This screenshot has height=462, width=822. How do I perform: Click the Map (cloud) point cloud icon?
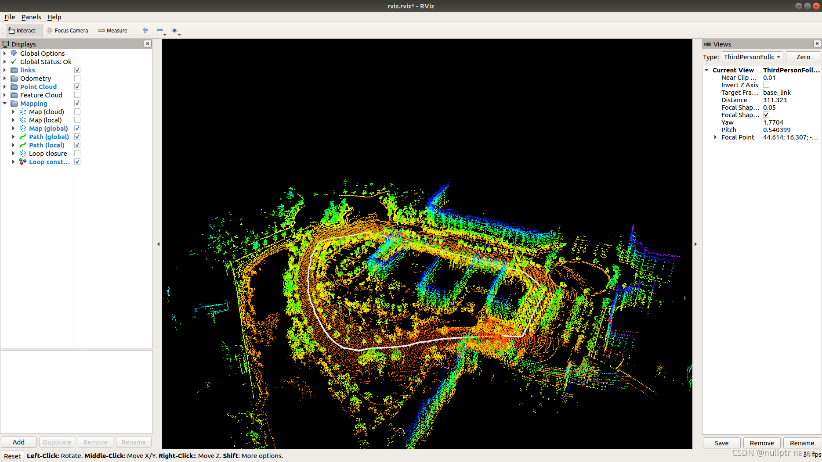(23, 111)
